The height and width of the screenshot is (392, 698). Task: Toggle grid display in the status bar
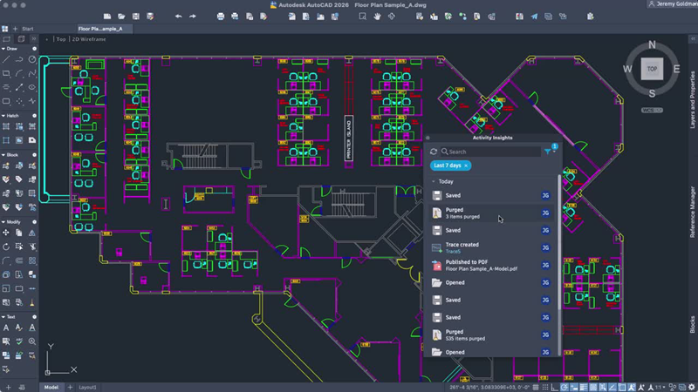point(536,387)
